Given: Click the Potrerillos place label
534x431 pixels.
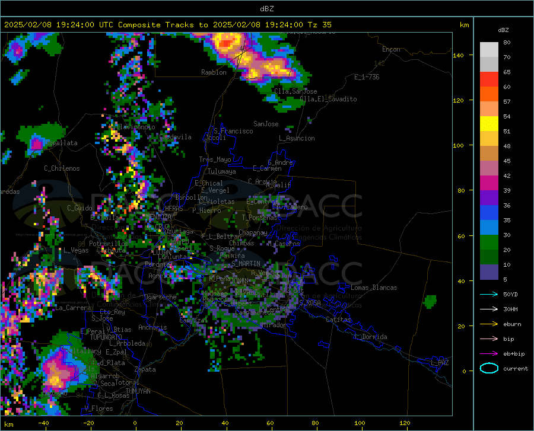Looking at the screenshot, I should [109, 244].
